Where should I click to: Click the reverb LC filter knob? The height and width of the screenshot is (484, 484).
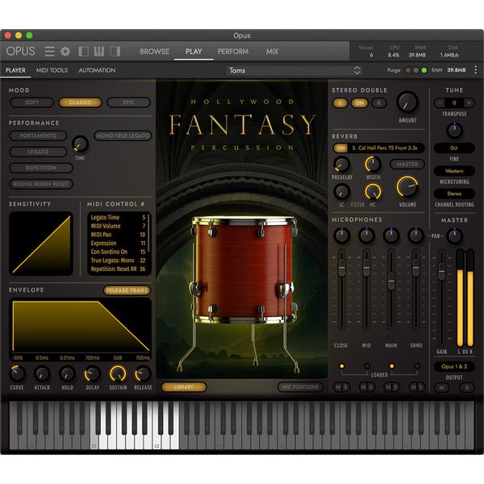(342, 192)
